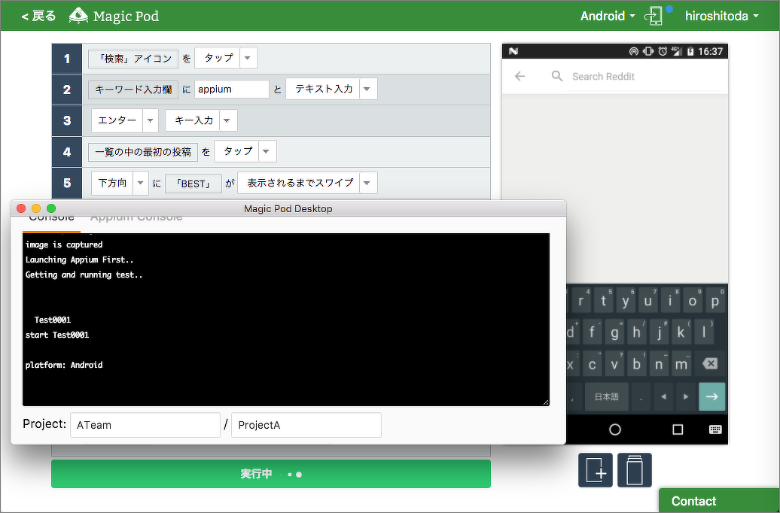Switch to the Appium Console tab

136,218
